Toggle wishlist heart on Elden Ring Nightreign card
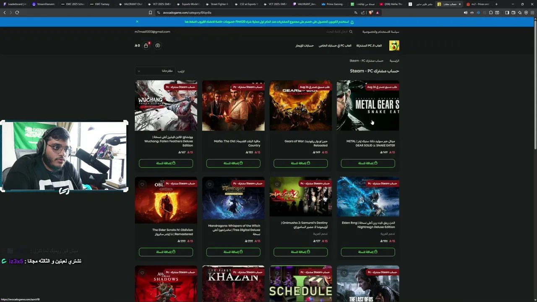537x302 pixels. [x=344, y=185]
